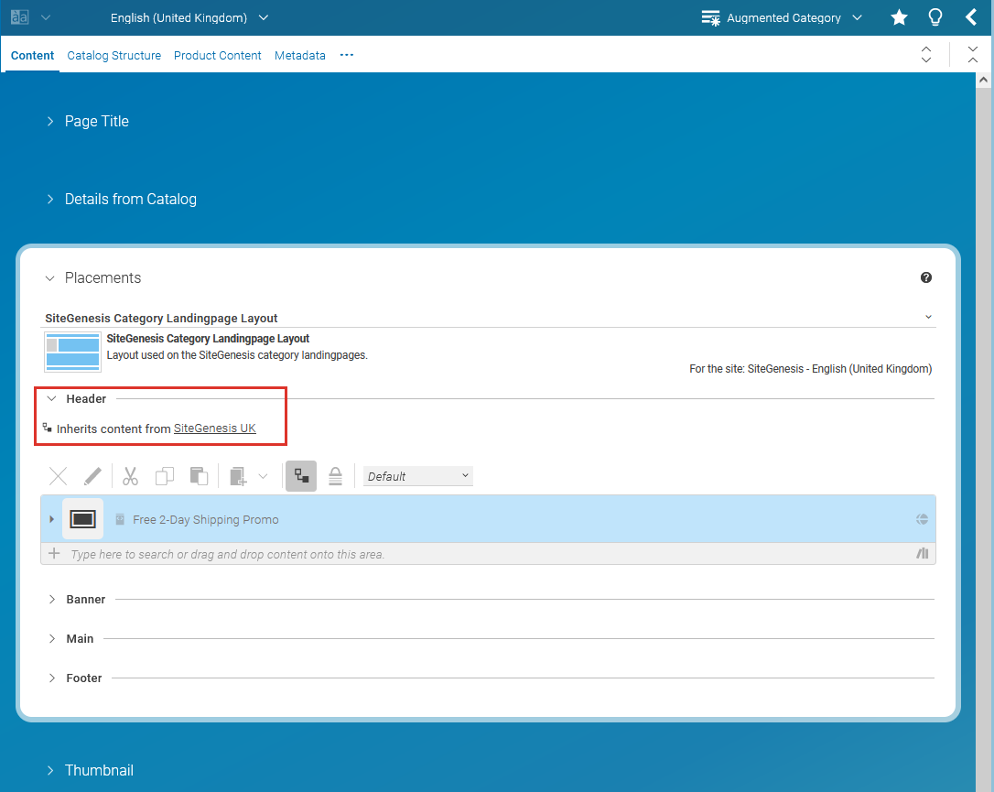Viewport: 994px width, 792px height.
Task: Open the English (United Kingdom) locale dropdown
Action: (189, 17)
